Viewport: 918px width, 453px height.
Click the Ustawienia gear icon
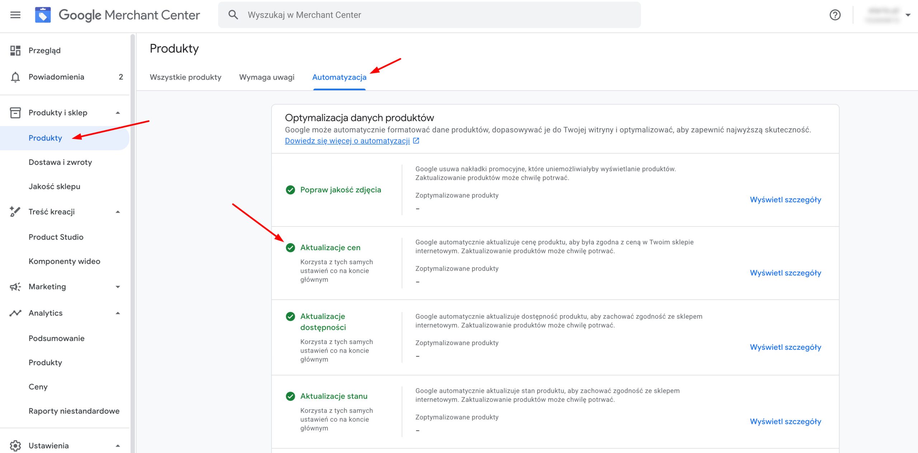15,445
